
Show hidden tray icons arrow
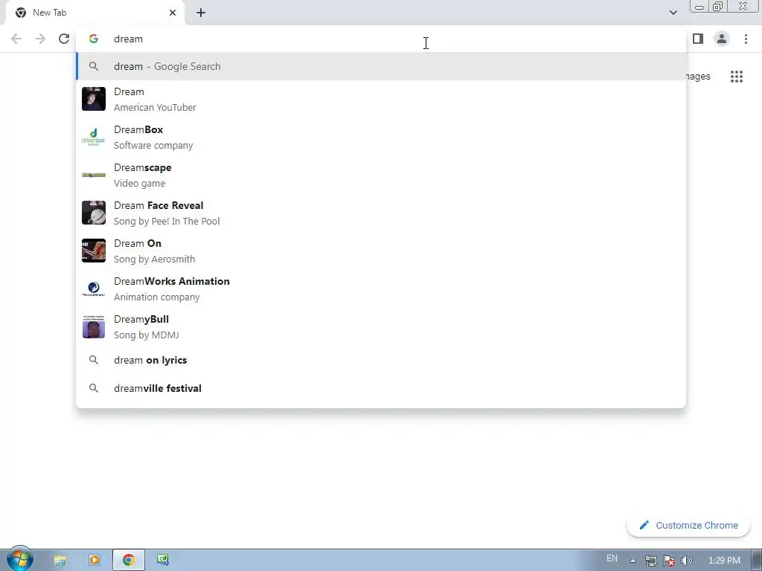coord(633,561)
